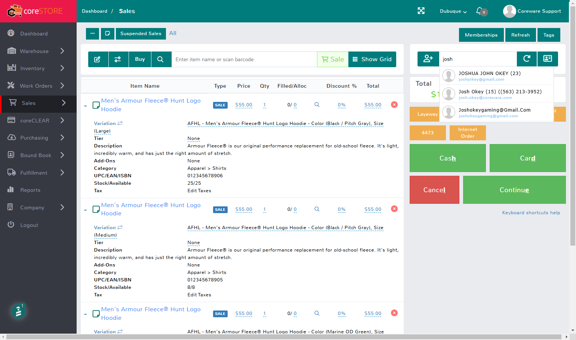Expand the Bound Book sidebar menu
Viewport: 576px width, 340px height.
tap(38, 155)
